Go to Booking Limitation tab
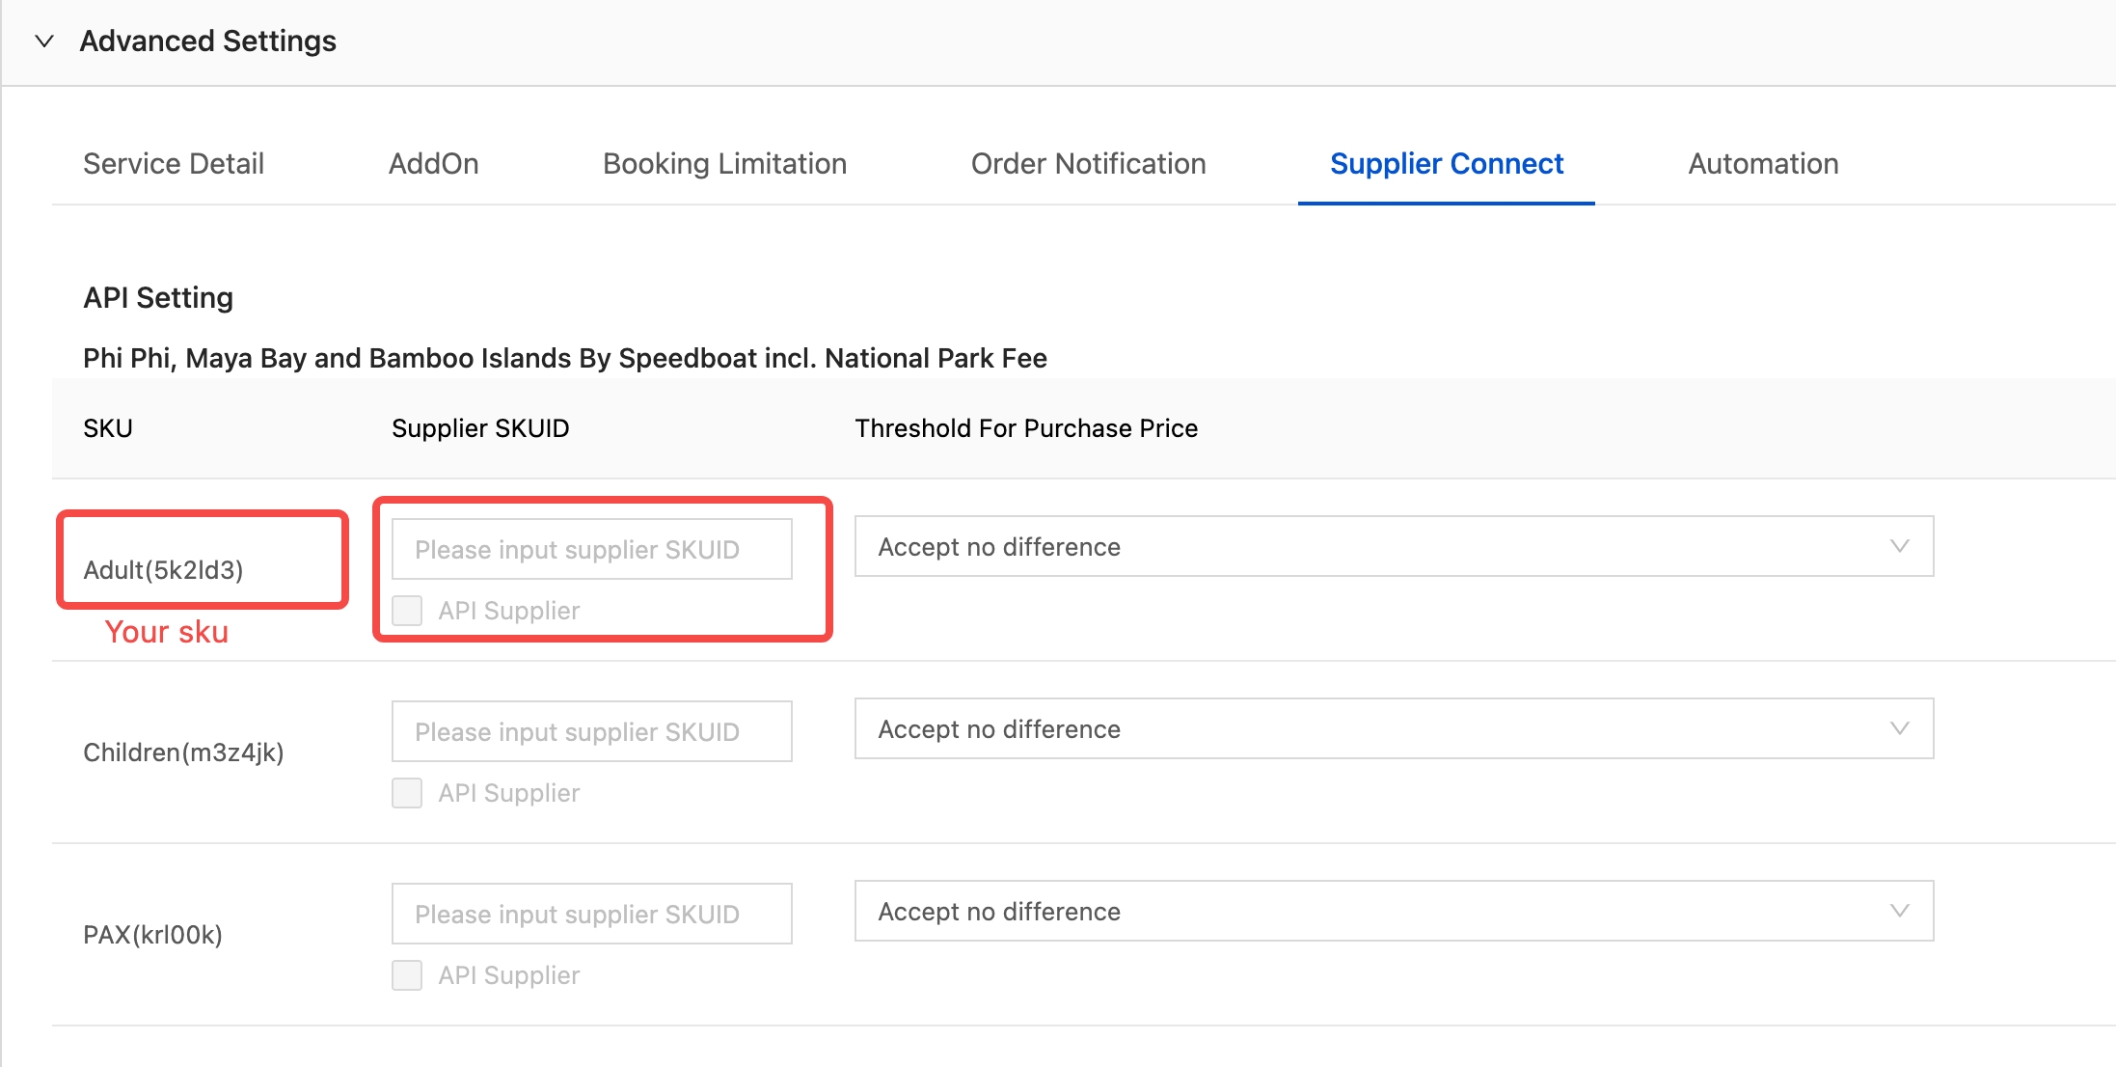 coord(724,164)
